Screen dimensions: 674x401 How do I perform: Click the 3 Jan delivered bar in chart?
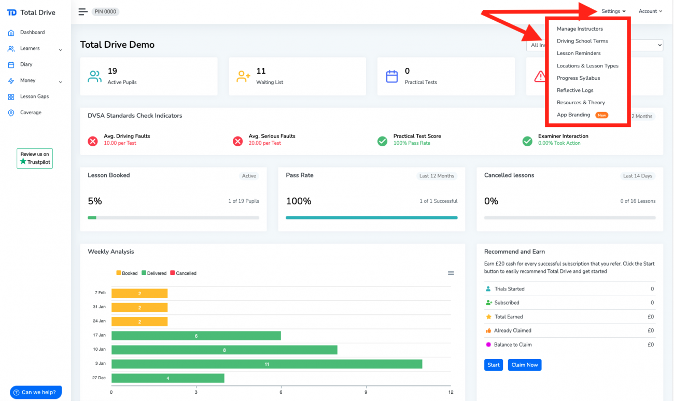pyautogui.click(x=266, y=364)
